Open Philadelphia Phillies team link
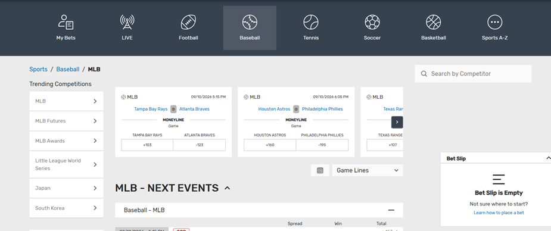This screenshot has height=231, width=551. [x=322, y=109]
